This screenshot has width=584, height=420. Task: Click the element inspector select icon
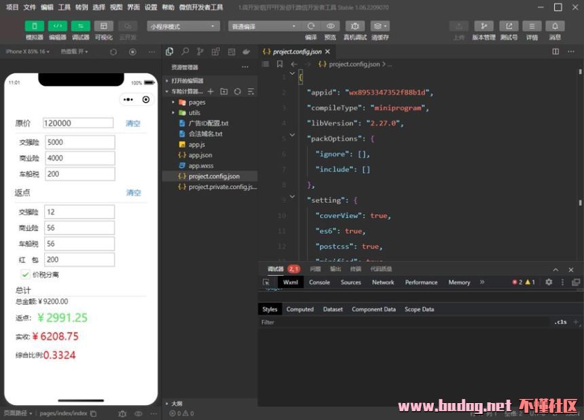click(266, 283)
